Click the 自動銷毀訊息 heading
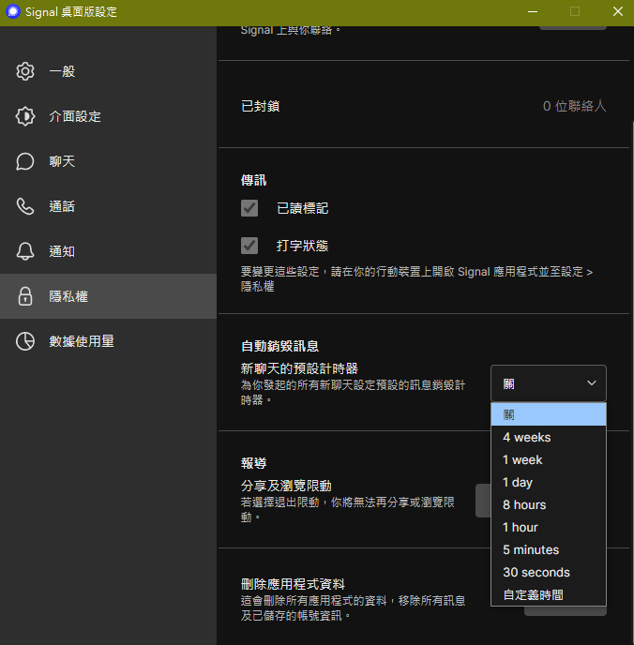Image resolution: width=634 pixels, height=645 pixels. [x=279, y=346]
